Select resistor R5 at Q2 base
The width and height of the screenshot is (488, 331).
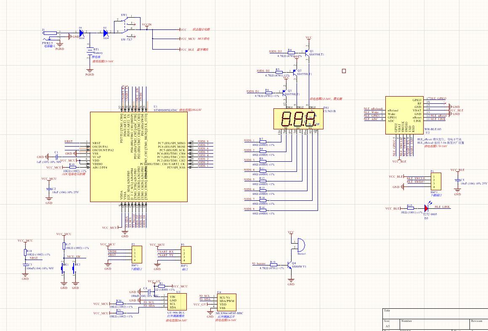tap(278, 72)
